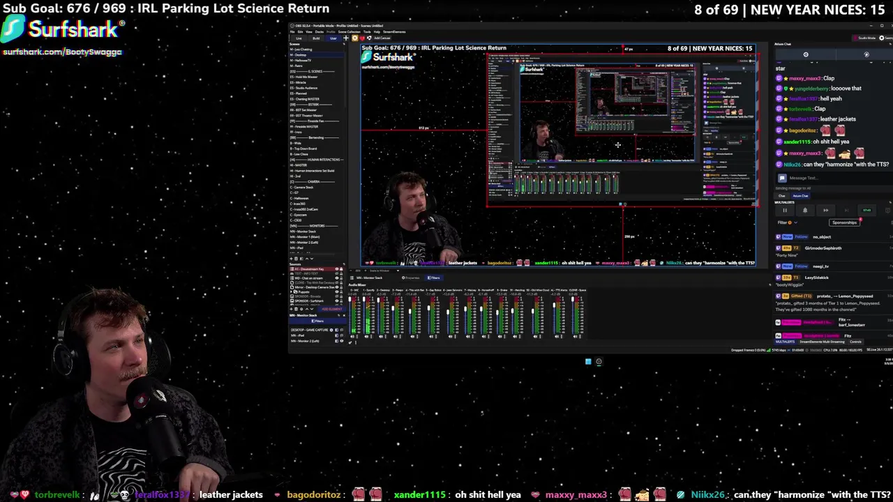Mute the 5 - Gay Robot mixer channel
This screenshot has width=893, height=502.
coord(431,337)
